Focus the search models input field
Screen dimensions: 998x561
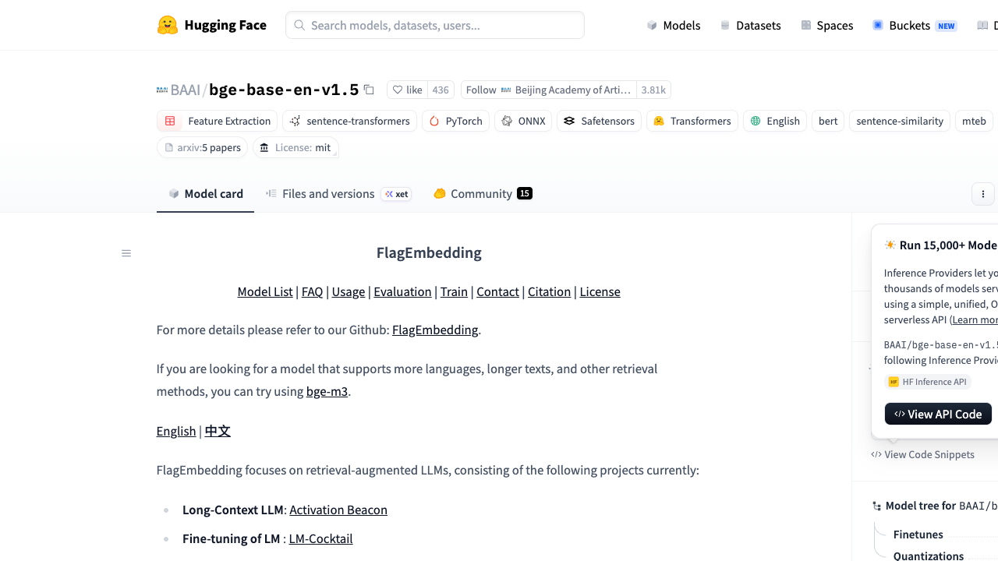pos(435,25)
